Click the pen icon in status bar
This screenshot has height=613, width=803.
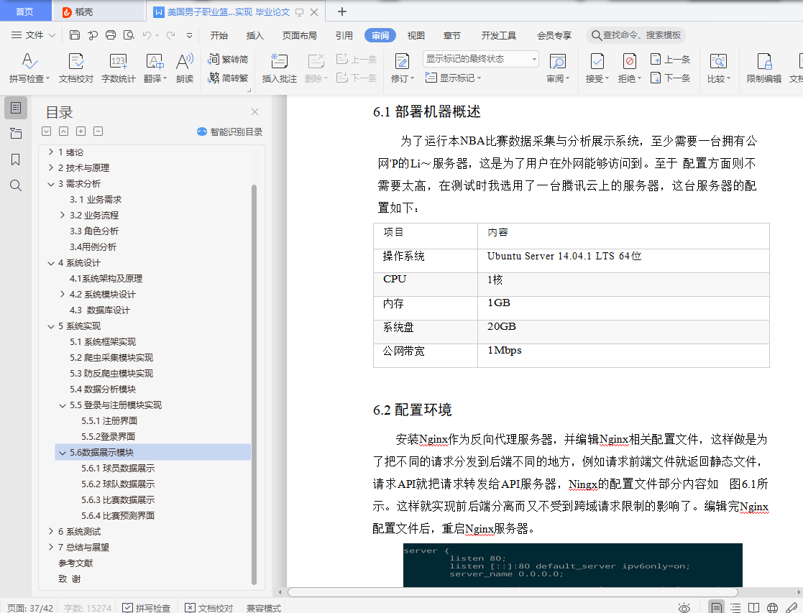(791, 608)
